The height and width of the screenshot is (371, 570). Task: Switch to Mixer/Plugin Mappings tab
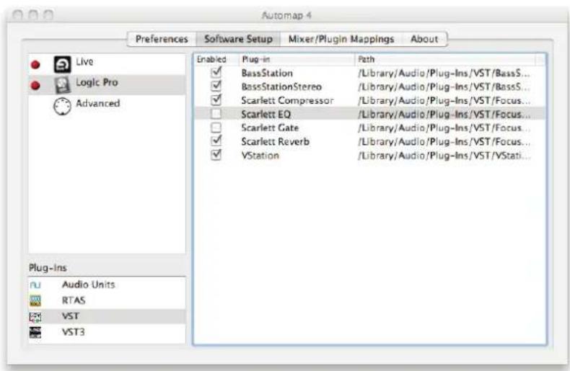[x=341, y=39]
